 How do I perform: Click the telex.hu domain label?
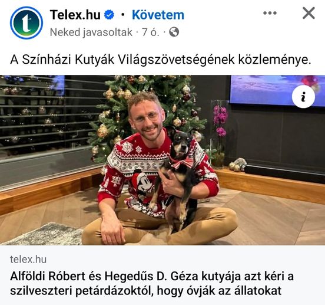pos(28,260)
